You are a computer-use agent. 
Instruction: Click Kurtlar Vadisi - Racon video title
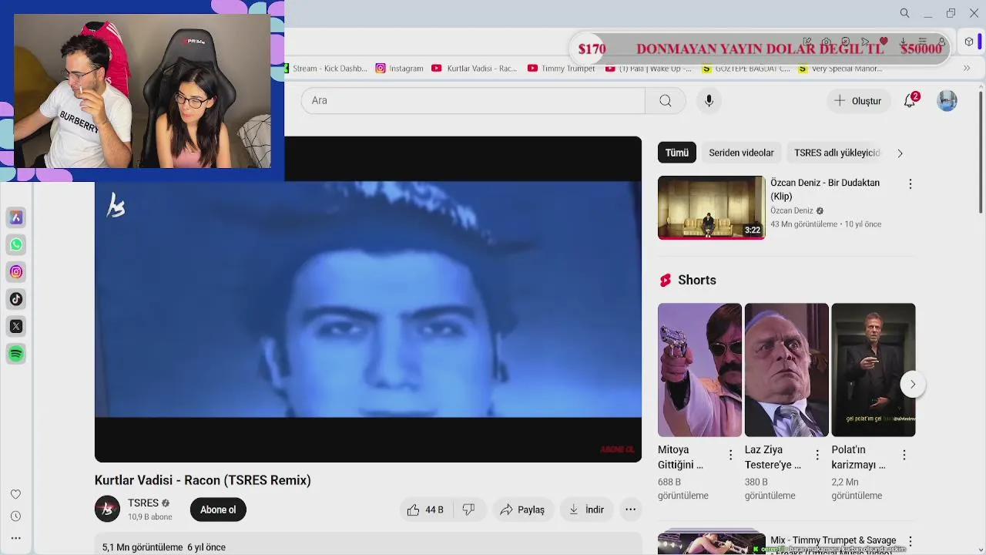[203, 480]
